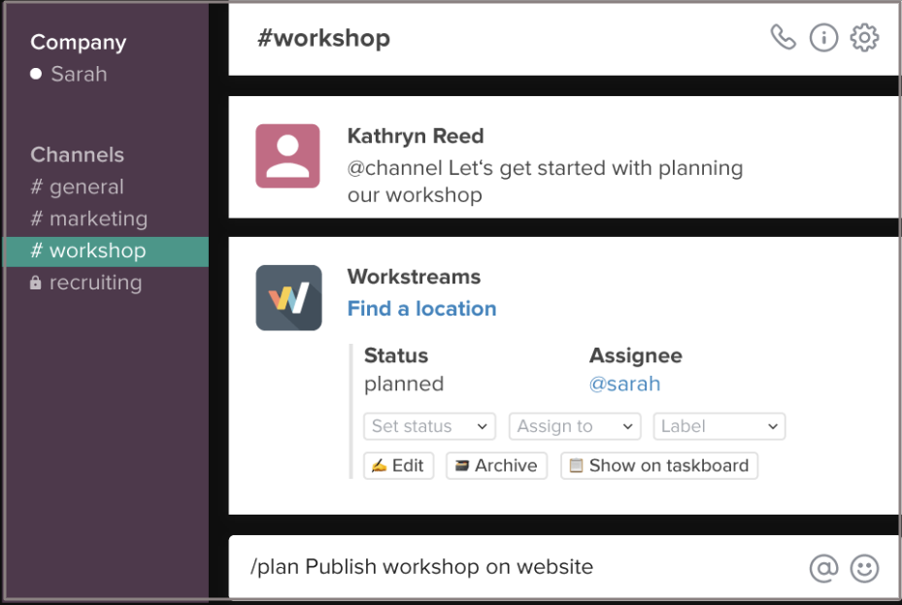Expand the Assign to dropdown
This screenshot has height=605, width=902.
(575, 426)
